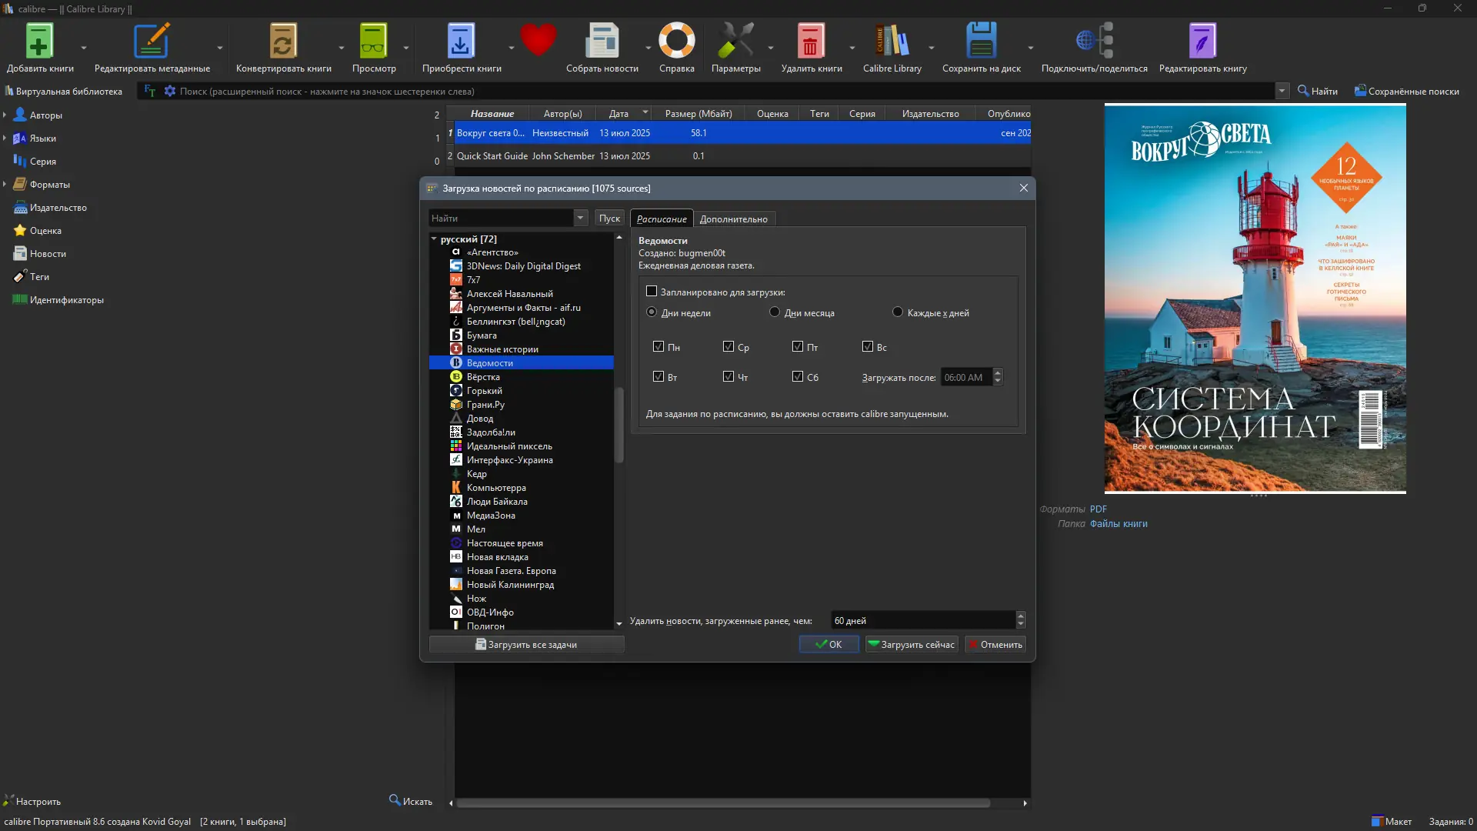Image resolution: width=1477 pixels, height=831 pixels.
Task: Open the Fetch news toolbar icon
Action: pos(602,42)
